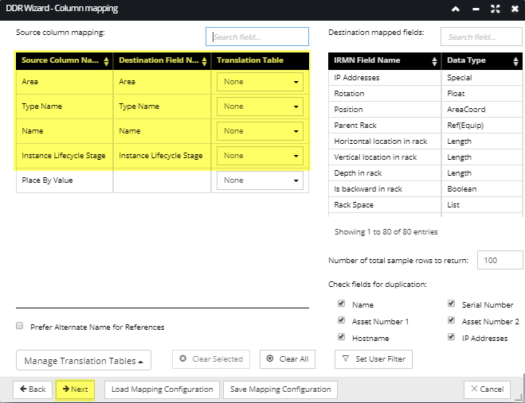Click Save Mapping Configuration
The image size is (525, 403).
pos(280,389)
